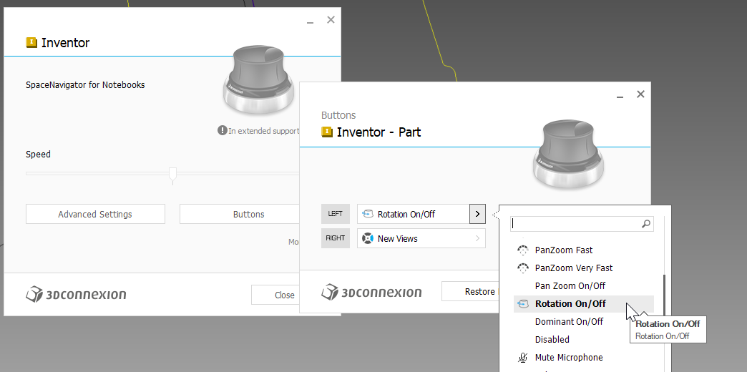Click the PanZoom Very Fast icon
This screenshot has width=747, height=372.
coord(523,268)
